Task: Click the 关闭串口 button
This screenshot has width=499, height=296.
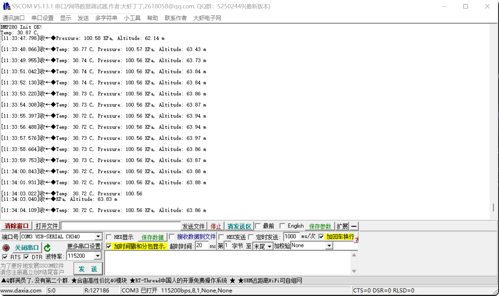Action: [27, 248]
